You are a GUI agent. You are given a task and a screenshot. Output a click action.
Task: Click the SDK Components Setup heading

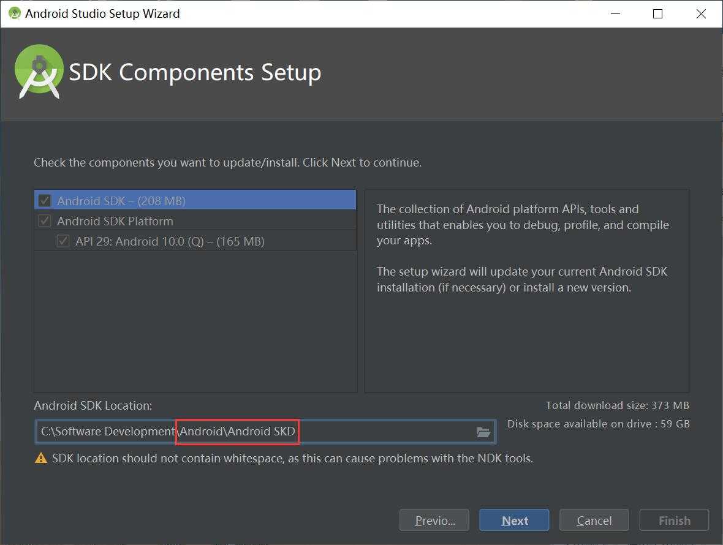tap(195, 72)
